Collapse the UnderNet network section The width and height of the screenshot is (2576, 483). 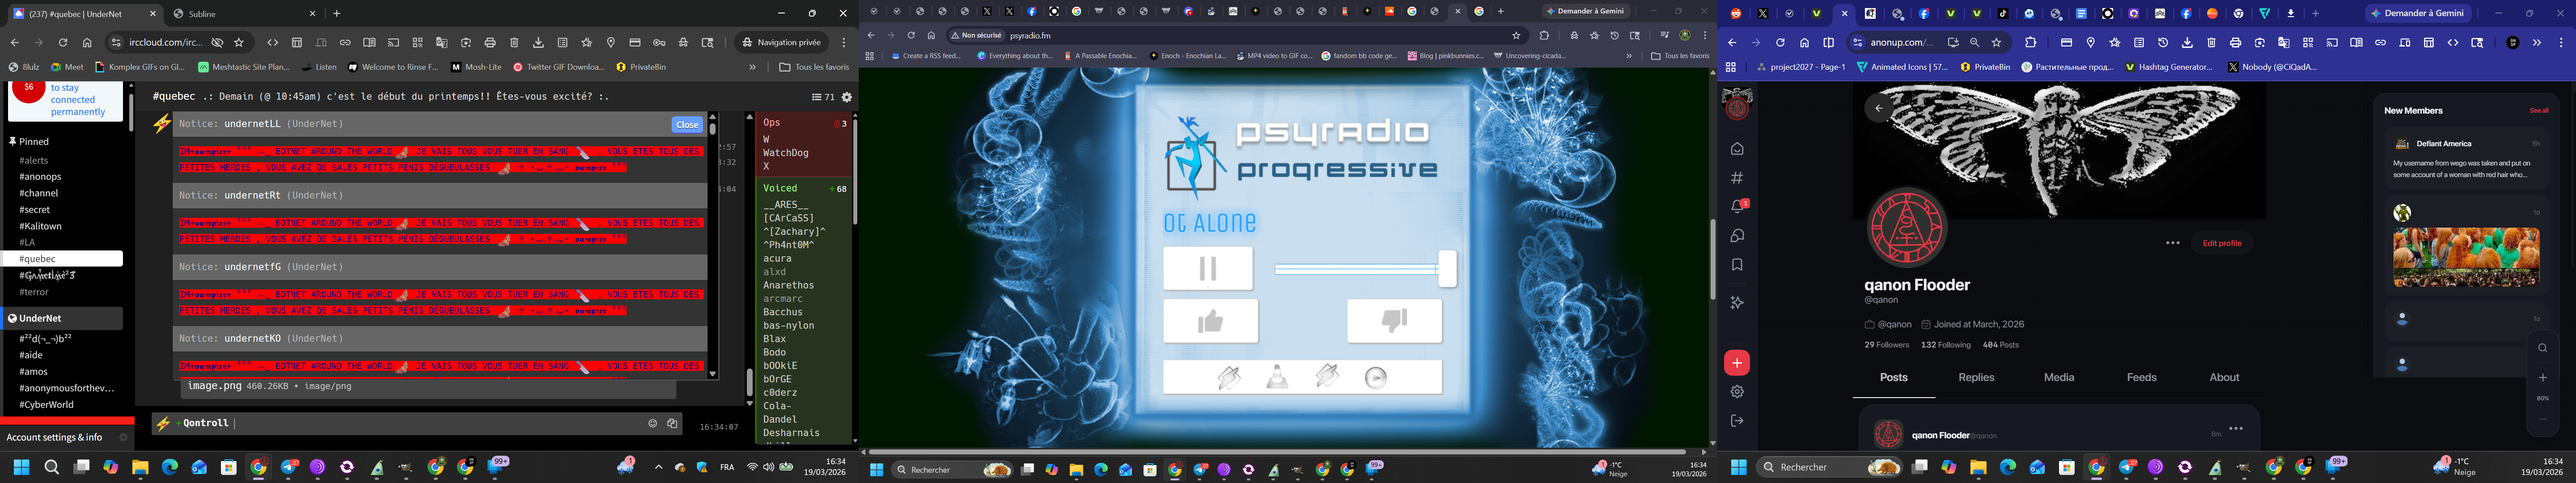13,318
